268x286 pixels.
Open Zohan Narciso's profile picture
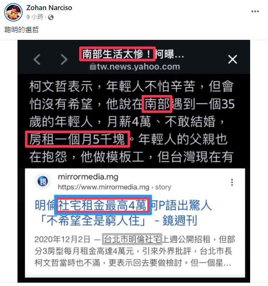(13, 12)
